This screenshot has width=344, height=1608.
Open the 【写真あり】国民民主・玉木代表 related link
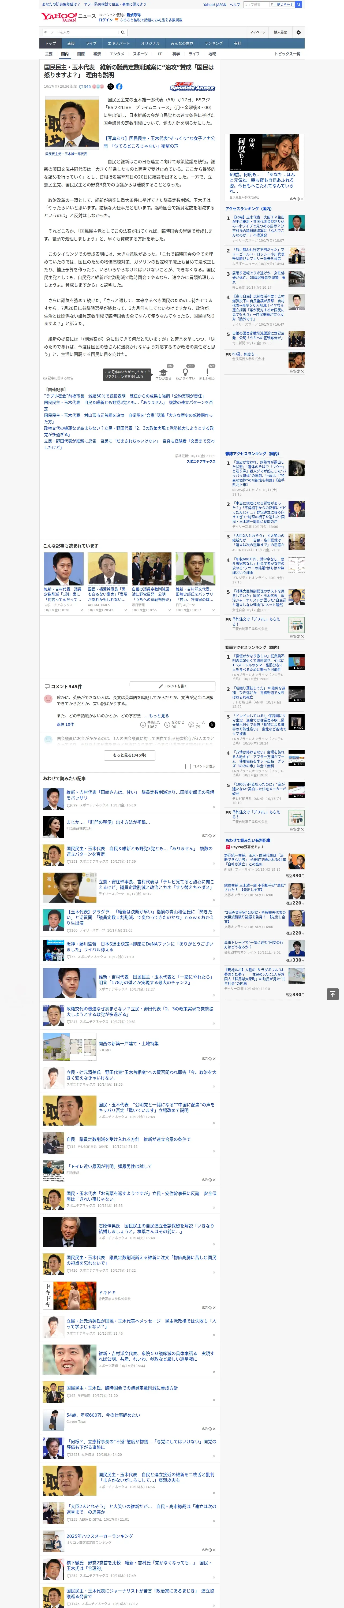159,142
